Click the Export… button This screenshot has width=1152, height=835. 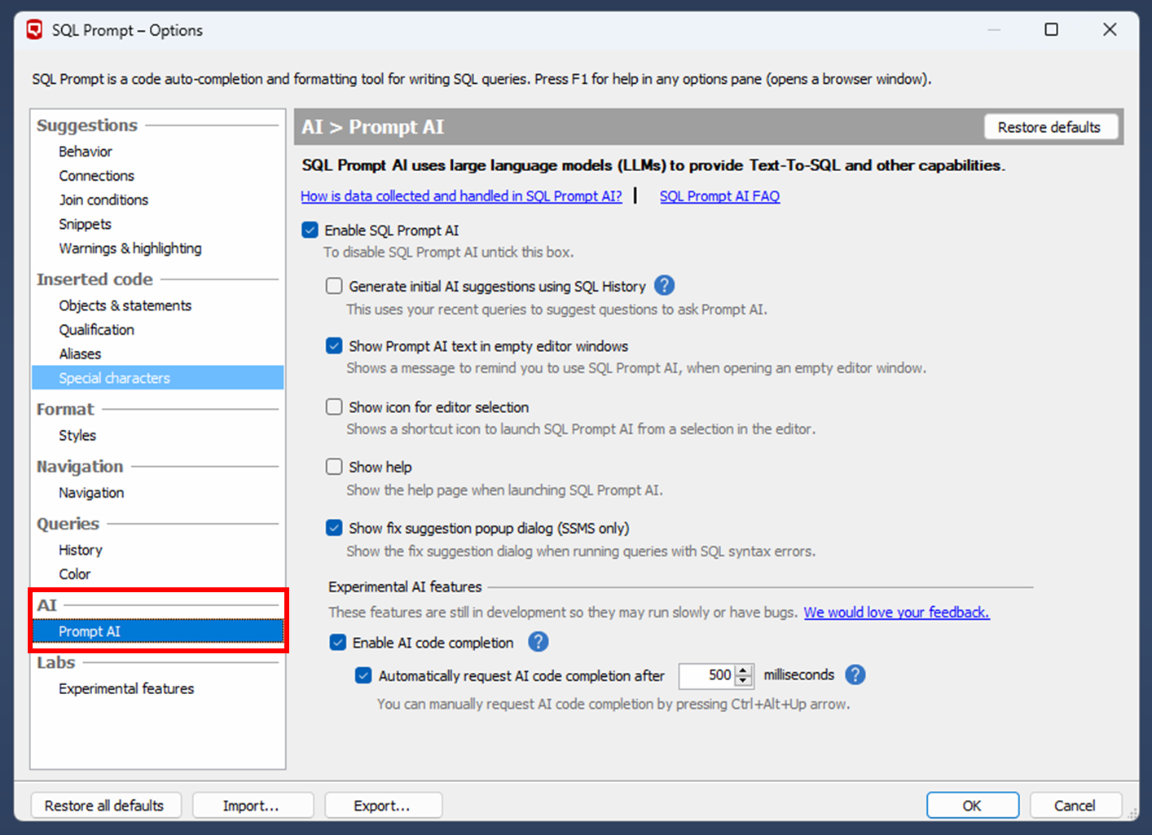382,805
